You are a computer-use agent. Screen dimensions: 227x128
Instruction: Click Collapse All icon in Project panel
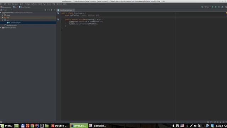tap(48, 10)
